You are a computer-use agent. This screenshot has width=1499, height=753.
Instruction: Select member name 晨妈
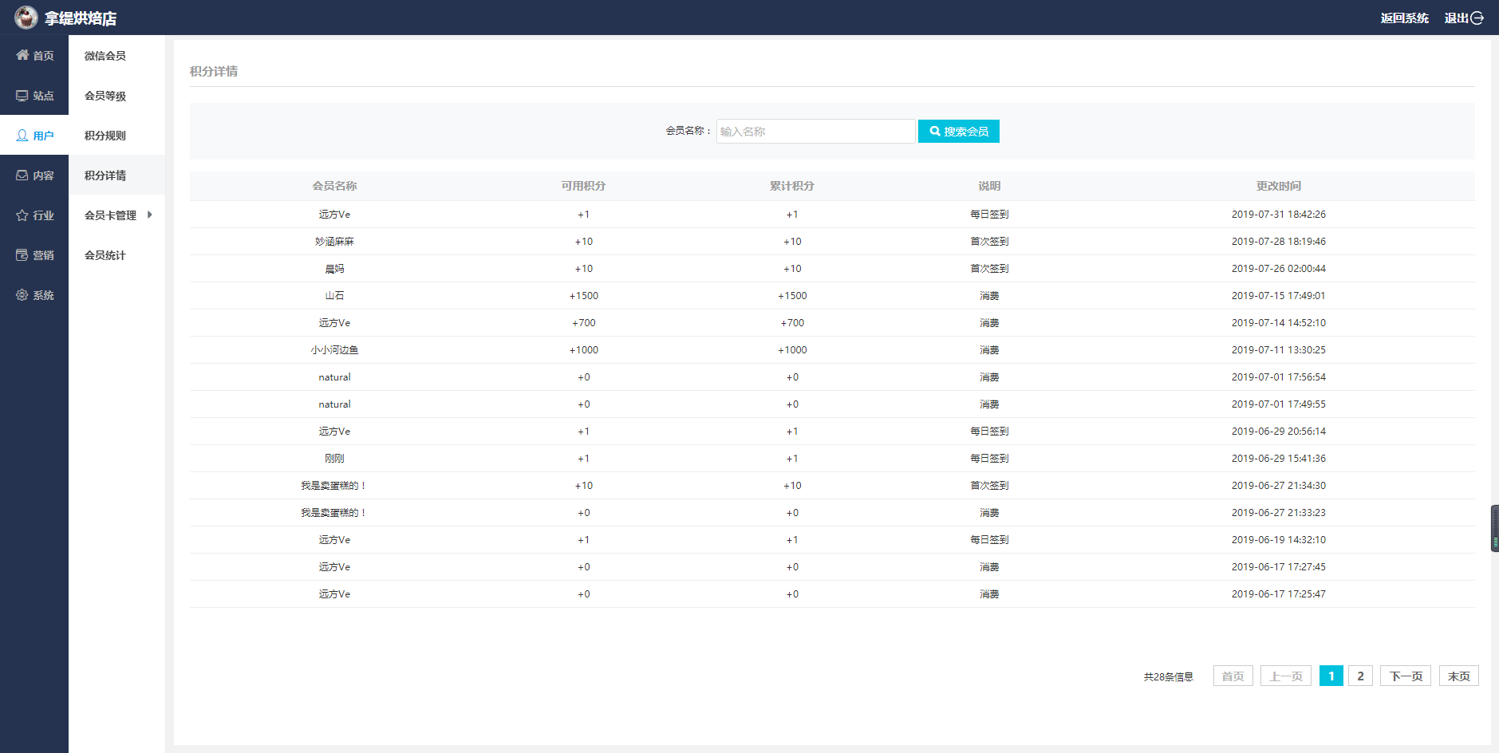point(334,268)
